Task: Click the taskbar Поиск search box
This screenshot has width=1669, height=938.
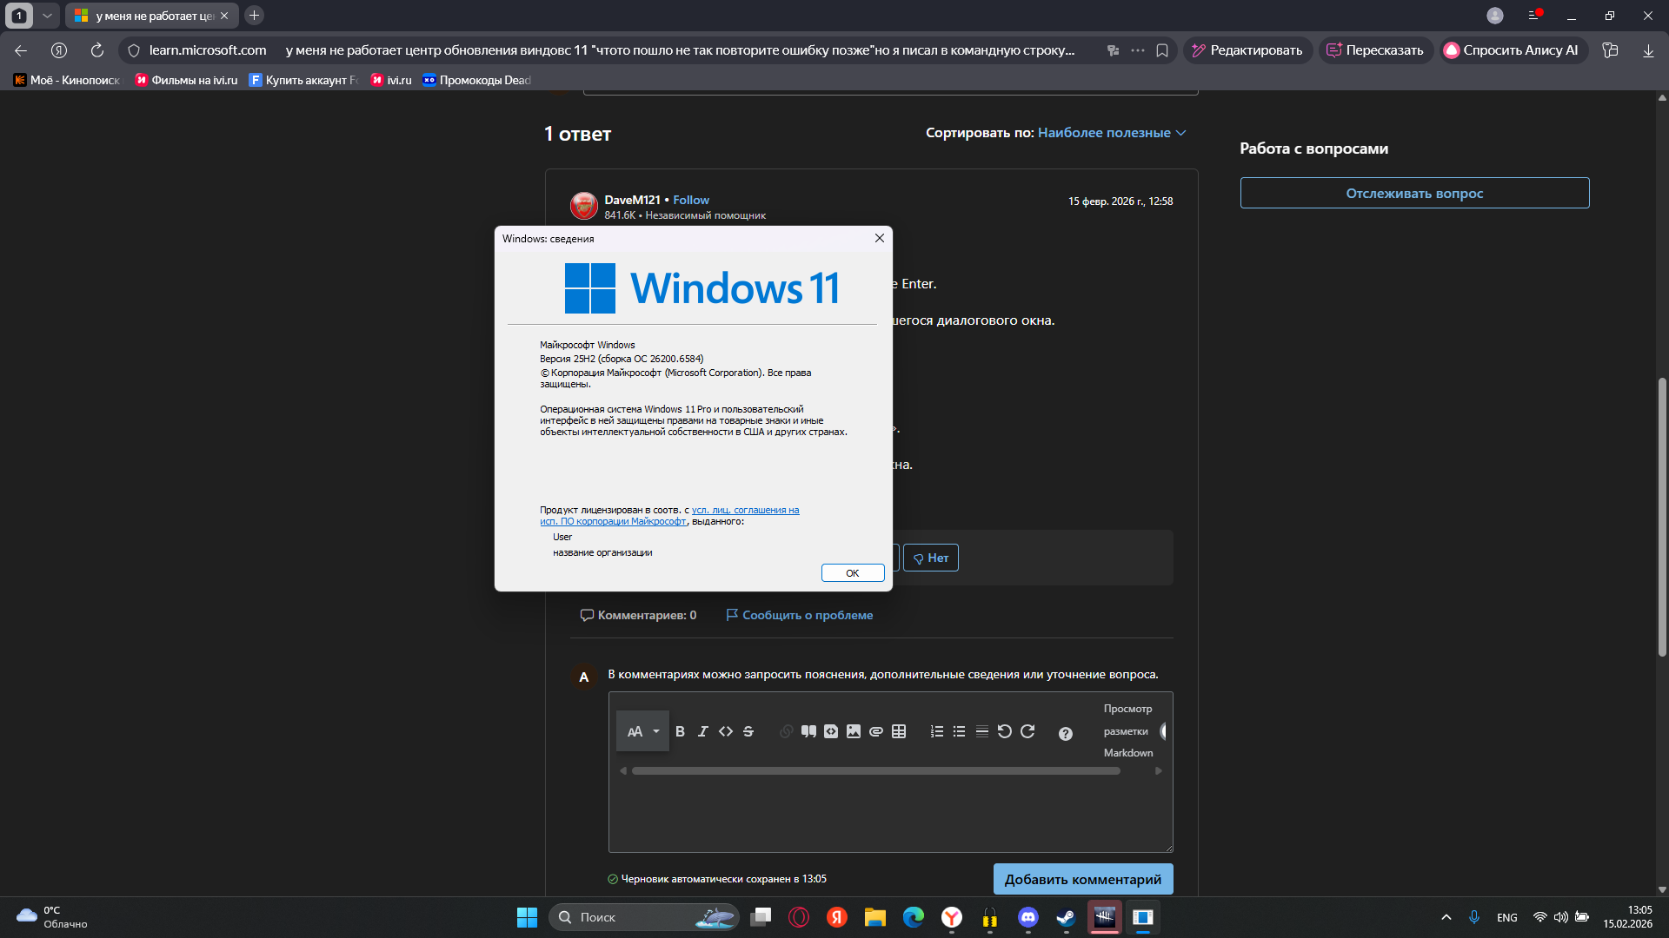Action: point(643,917)
